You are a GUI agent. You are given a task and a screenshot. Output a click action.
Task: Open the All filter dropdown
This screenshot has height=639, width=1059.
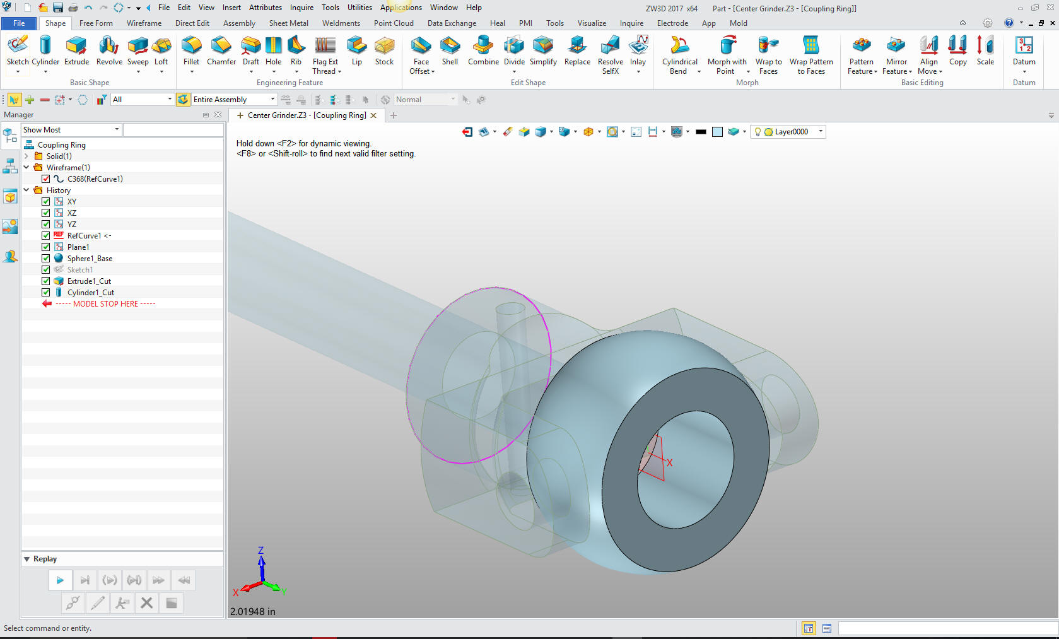(x=142, y=100)
